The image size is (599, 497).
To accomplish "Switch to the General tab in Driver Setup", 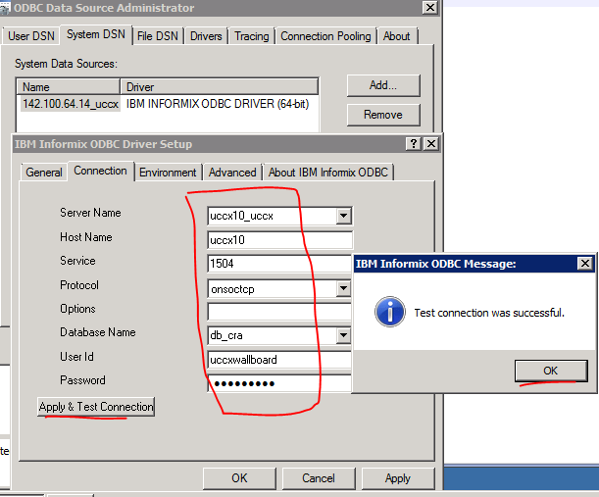I will pyautogui.click(x=44, y=173).
